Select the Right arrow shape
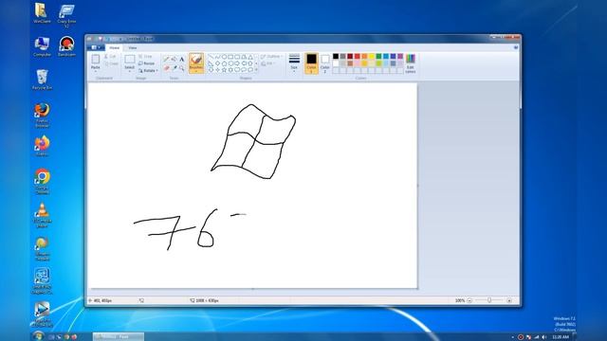Viewport: 607px width, 341px height. (237, 63)
